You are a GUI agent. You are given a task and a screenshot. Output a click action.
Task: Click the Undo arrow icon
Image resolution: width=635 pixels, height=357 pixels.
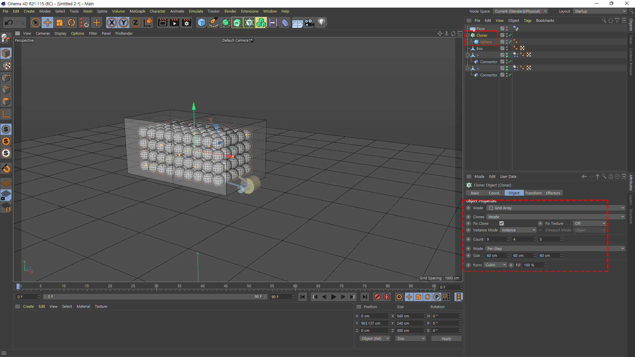[9, 22]
